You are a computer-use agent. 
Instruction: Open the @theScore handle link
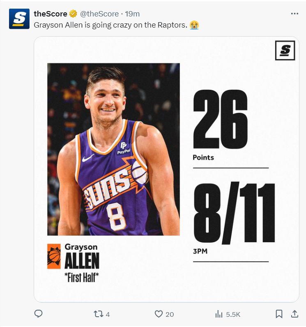tap(99, 14)
